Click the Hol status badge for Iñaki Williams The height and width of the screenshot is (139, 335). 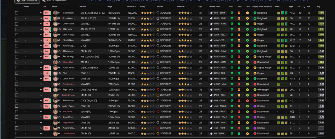point(46,13)
